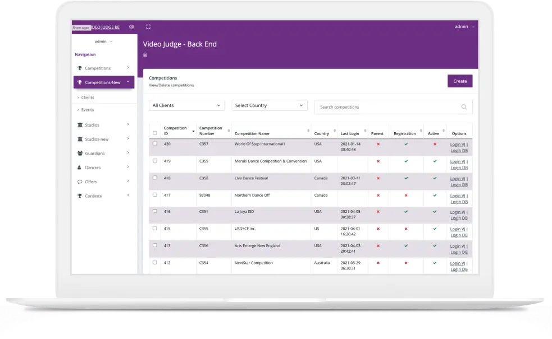Screen dimensions: 552x339
Task: Click the magnifier icon in the search box
Action: [464, 107]
